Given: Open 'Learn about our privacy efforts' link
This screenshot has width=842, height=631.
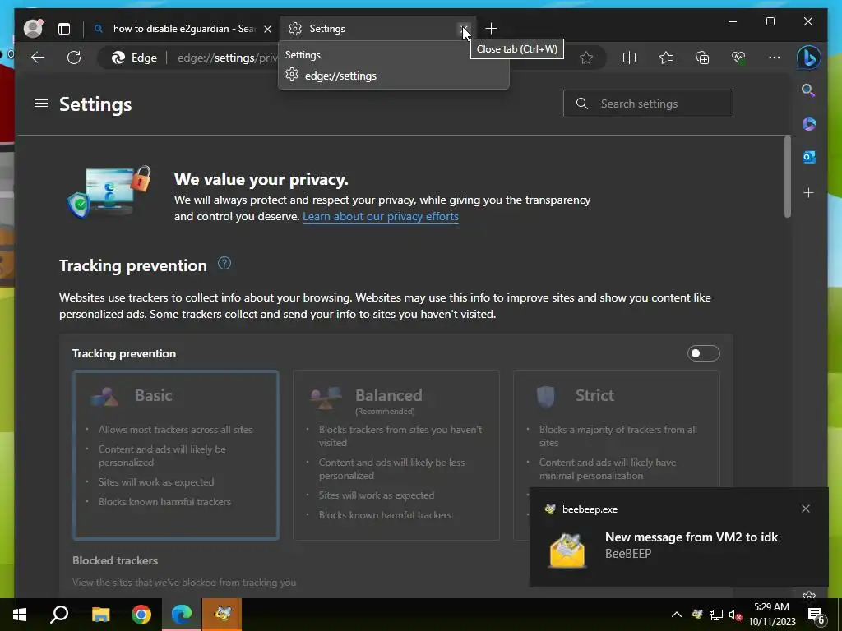Looking at the screenshot, I should (x=380, y=216).
